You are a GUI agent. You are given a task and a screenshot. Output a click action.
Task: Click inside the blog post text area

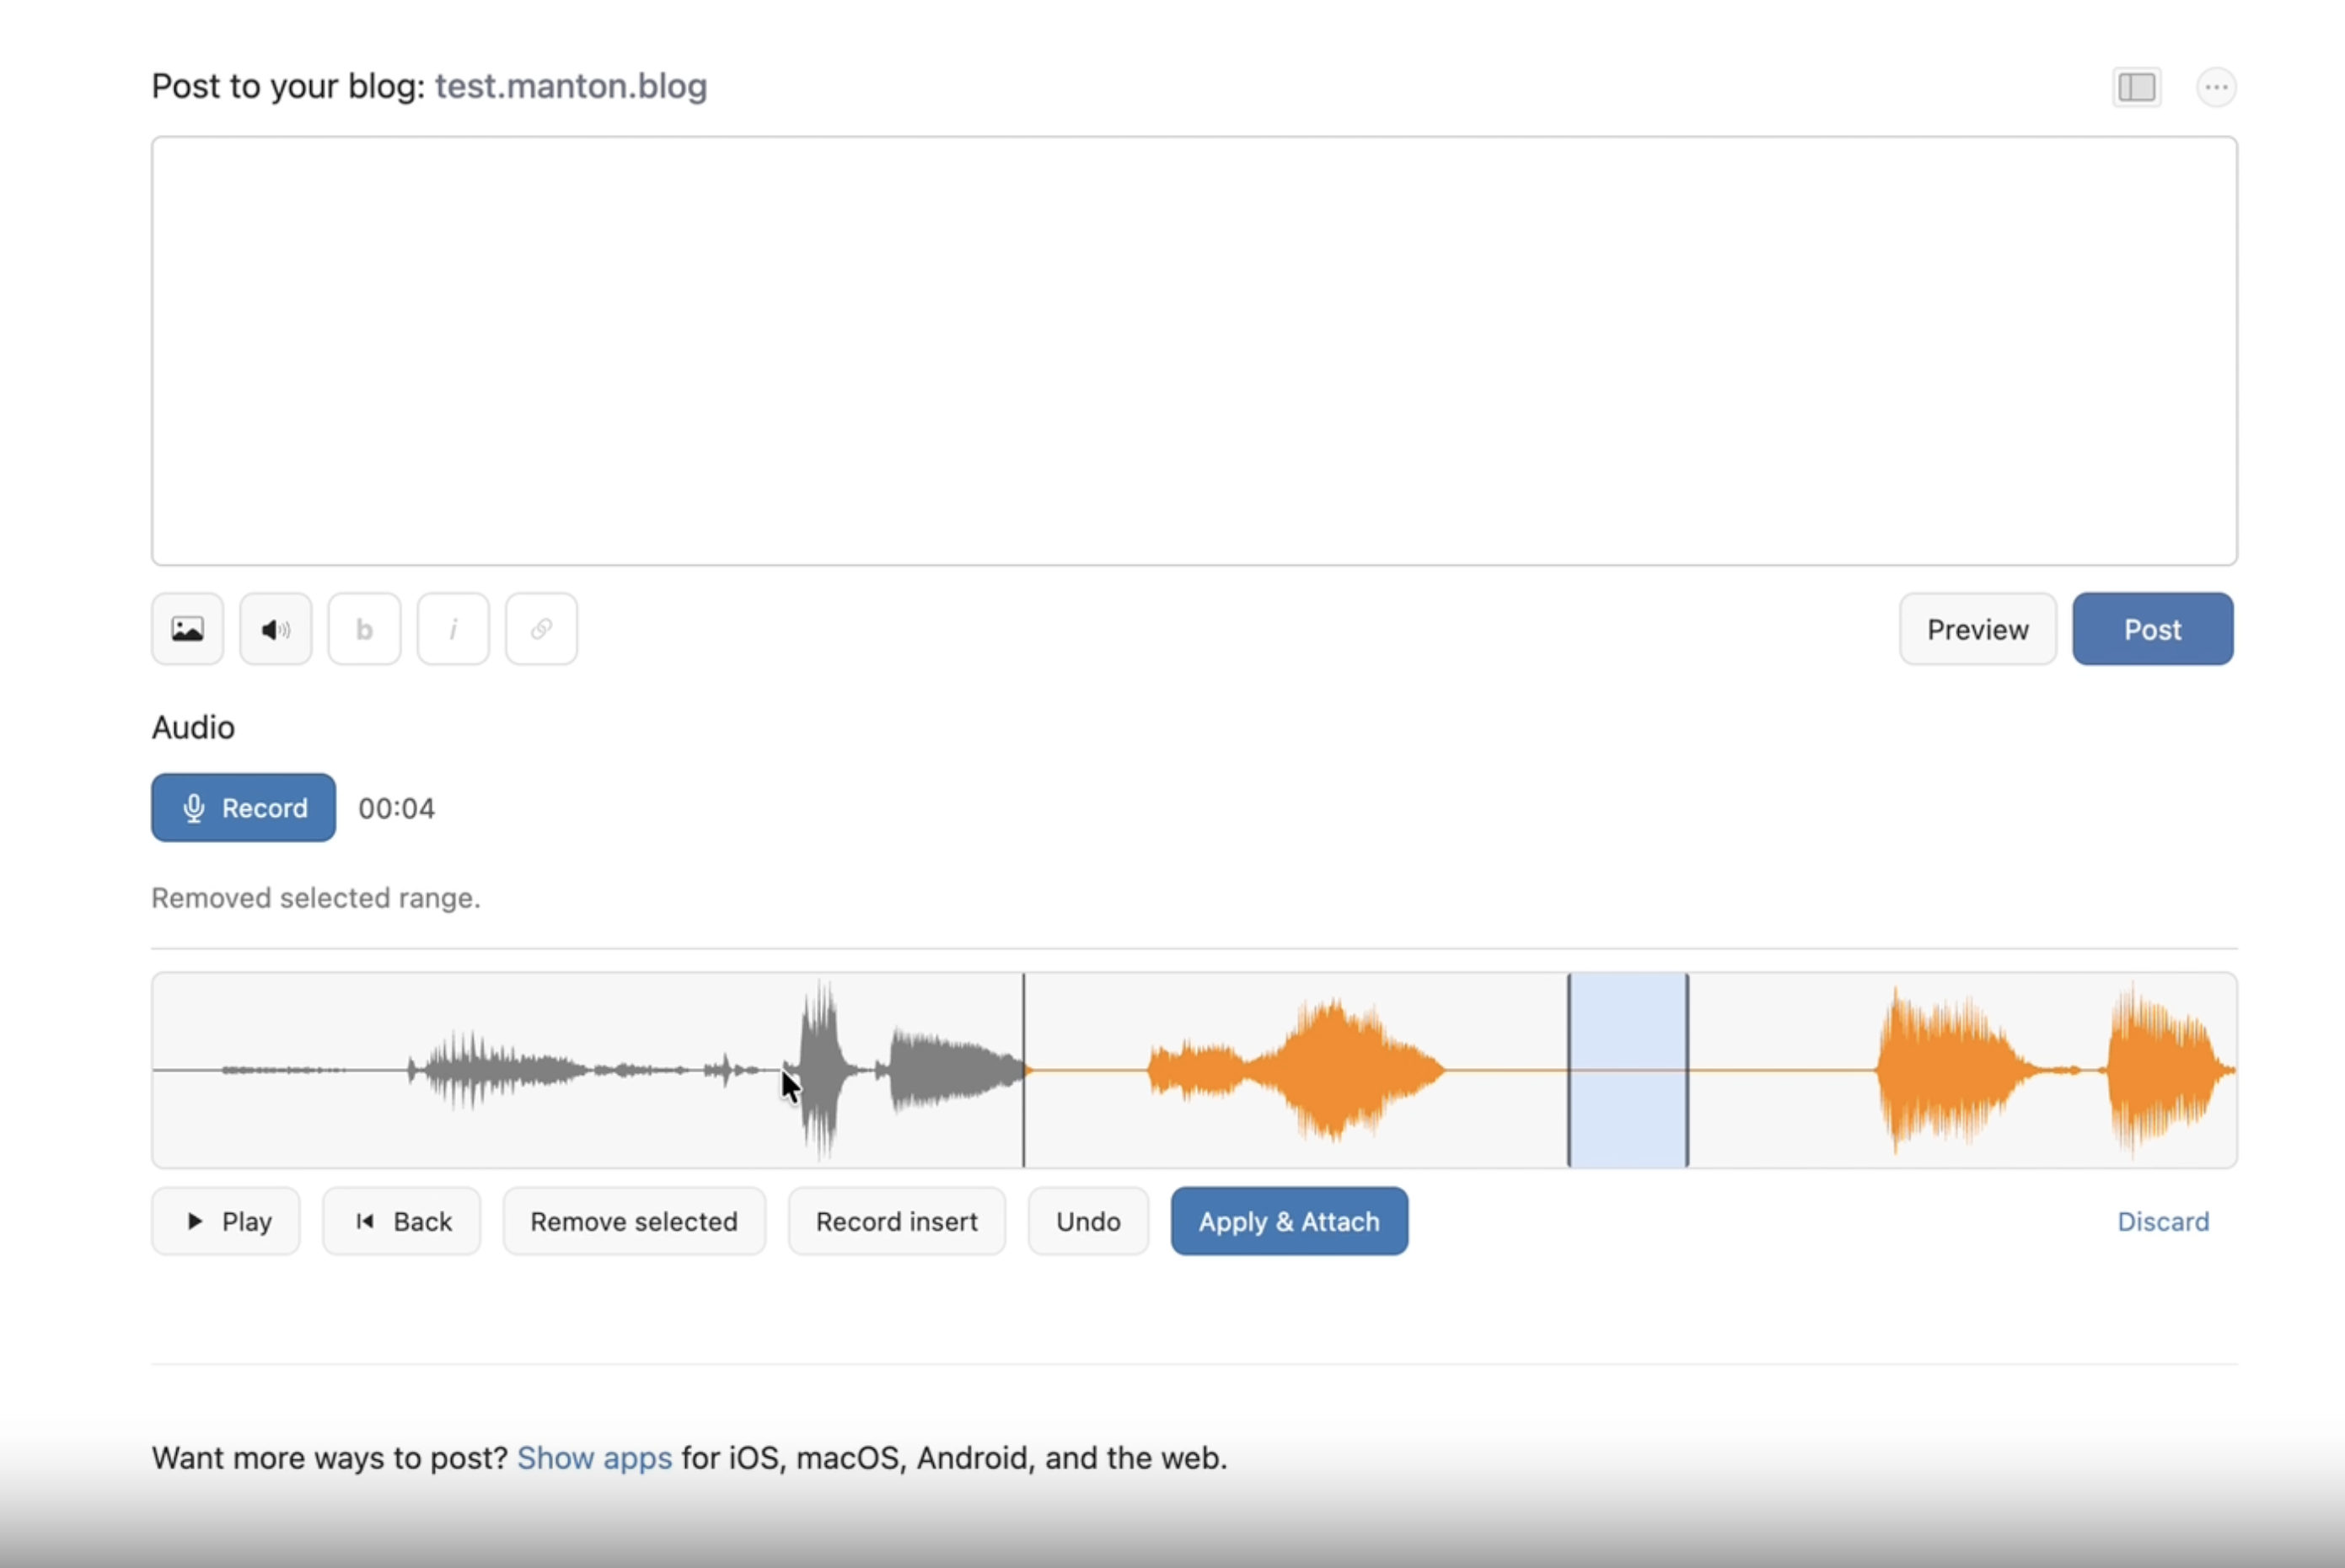tap(1194, 351)
